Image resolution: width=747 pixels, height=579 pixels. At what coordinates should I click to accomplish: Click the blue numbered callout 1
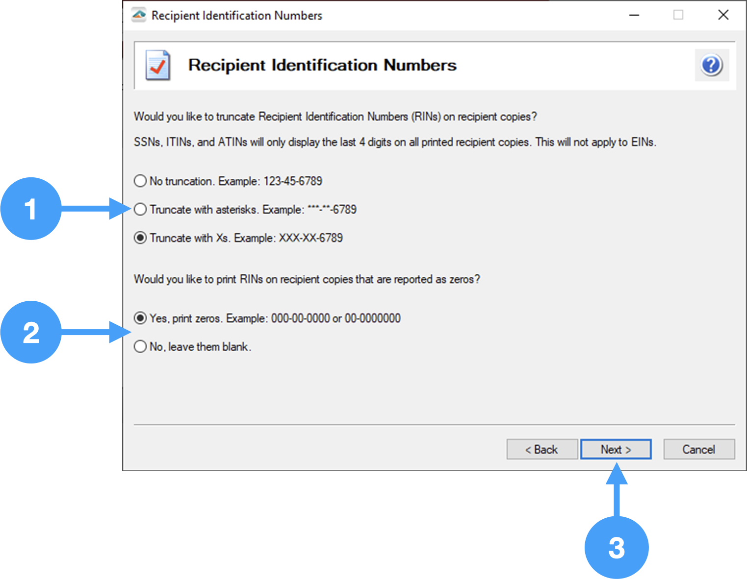click(x=31, y=209)
